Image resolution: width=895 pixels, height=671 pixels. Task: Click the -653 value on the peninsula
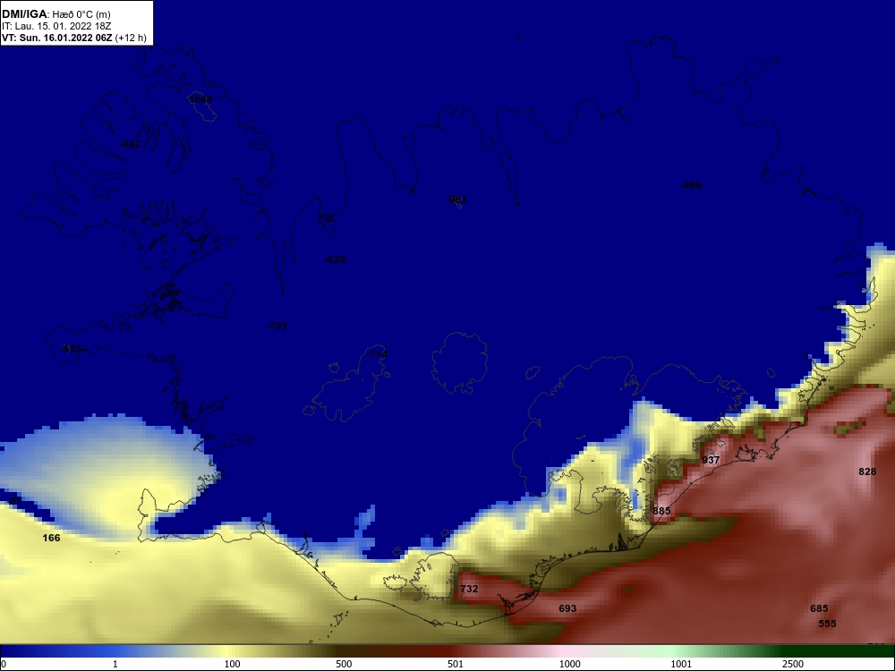coord(71,349)
